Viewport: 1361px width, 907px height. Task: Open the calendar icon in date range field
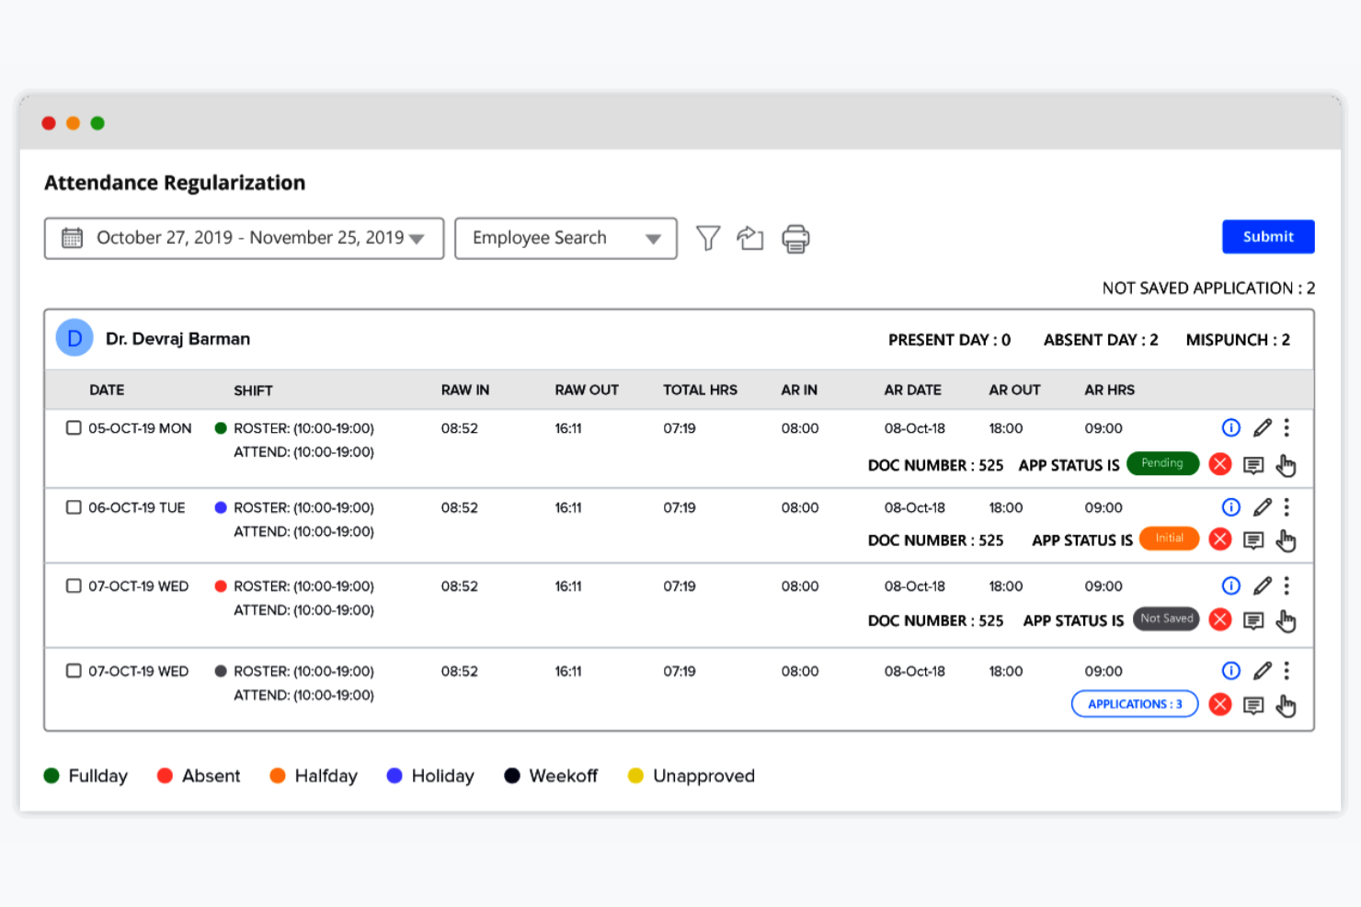tap(72, 237)
